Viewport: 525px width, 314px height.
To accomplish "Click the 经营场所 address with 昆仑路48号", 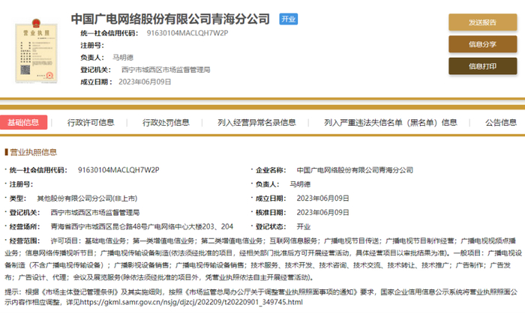I will (142, 227).
